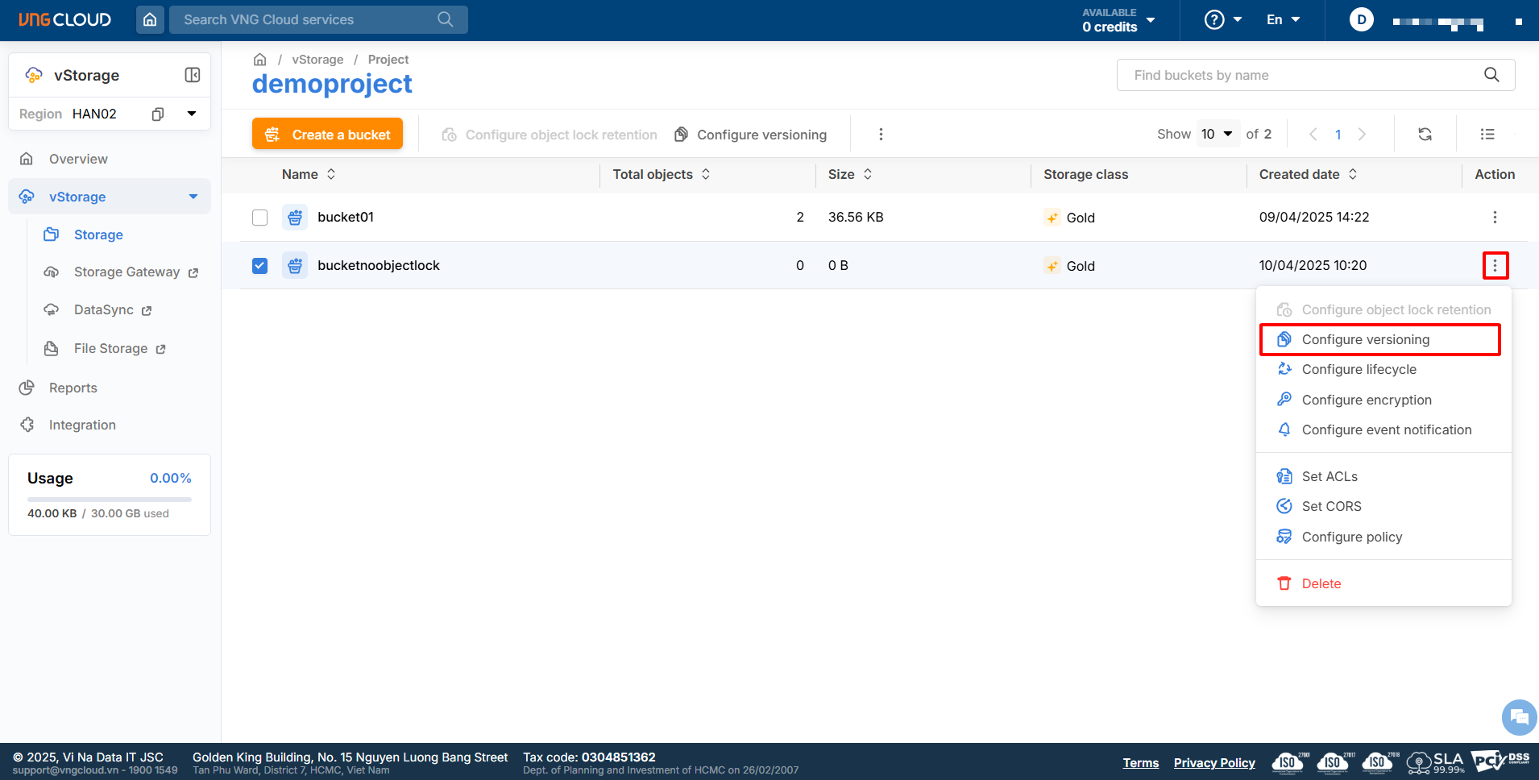Viewport: 1539px width, 780px height.
Task: Open the list view settings icon
Action: tap(1487, 135)
